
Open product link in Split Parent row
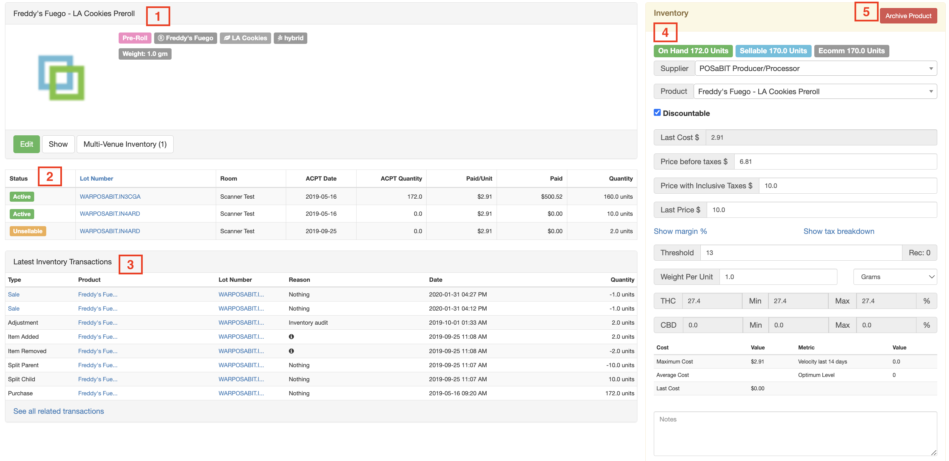[x=98, y=365]
